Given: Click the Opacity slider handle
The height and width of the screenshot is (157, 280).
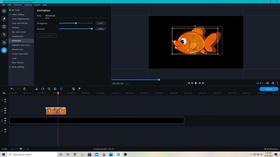Looking at the screenshot, I should point(92,29).
